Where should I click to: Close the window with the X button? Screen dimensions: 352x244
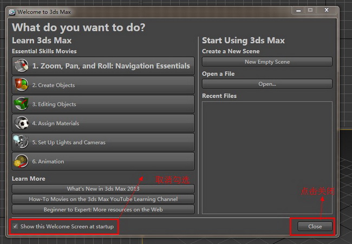tap(327, 10)
